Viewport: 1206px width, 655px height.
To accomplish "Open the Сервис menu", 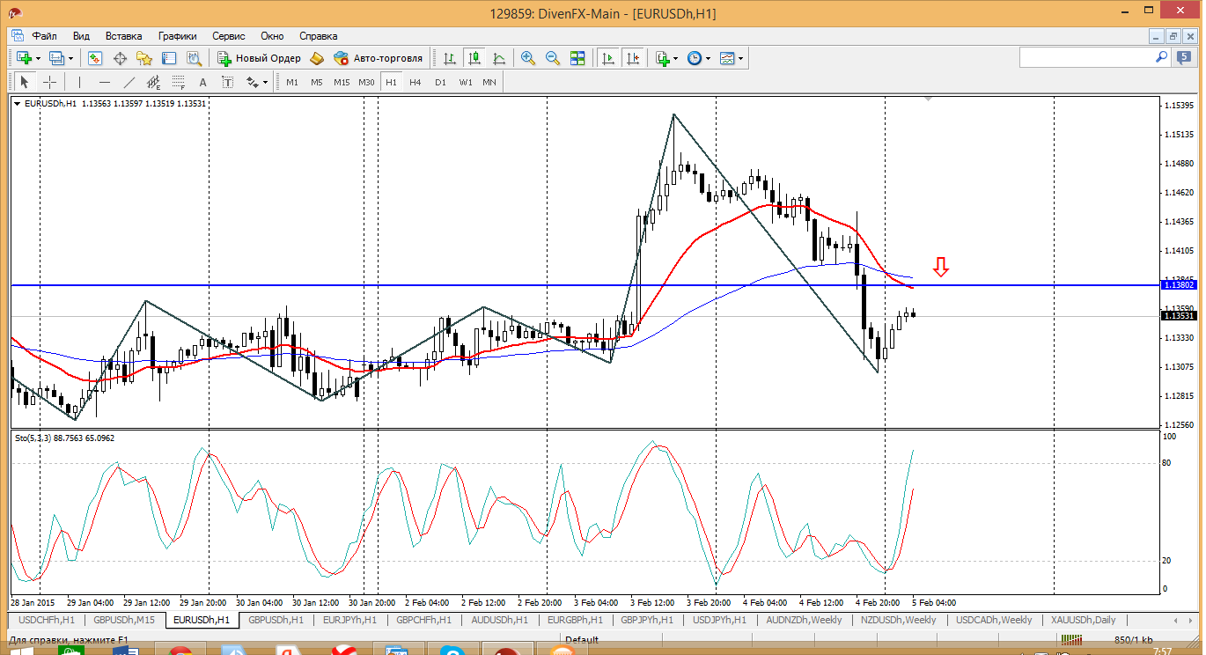I will pos(229,36).
